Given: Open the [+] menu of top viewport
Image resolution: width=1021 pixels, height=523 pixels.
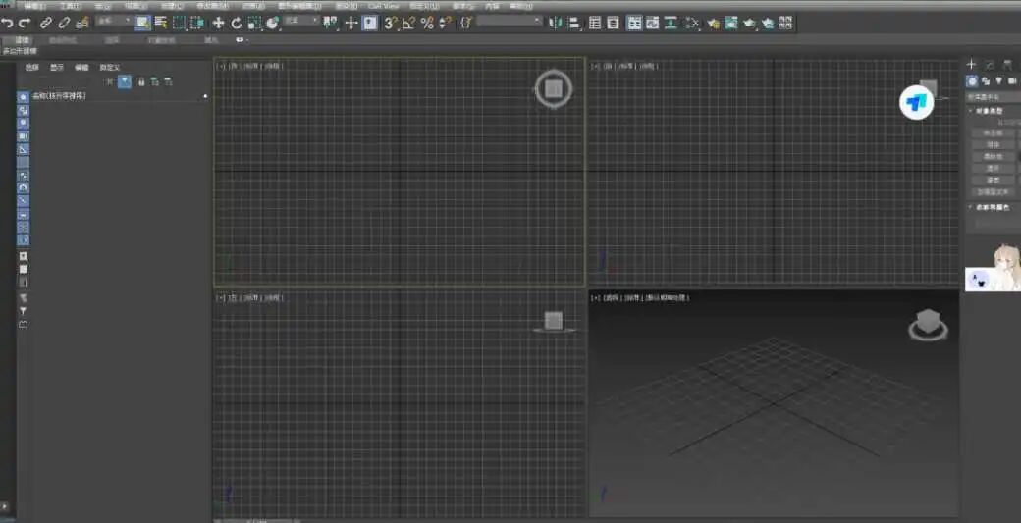Looking at the screenshot, I should click(x=221, y=66).
